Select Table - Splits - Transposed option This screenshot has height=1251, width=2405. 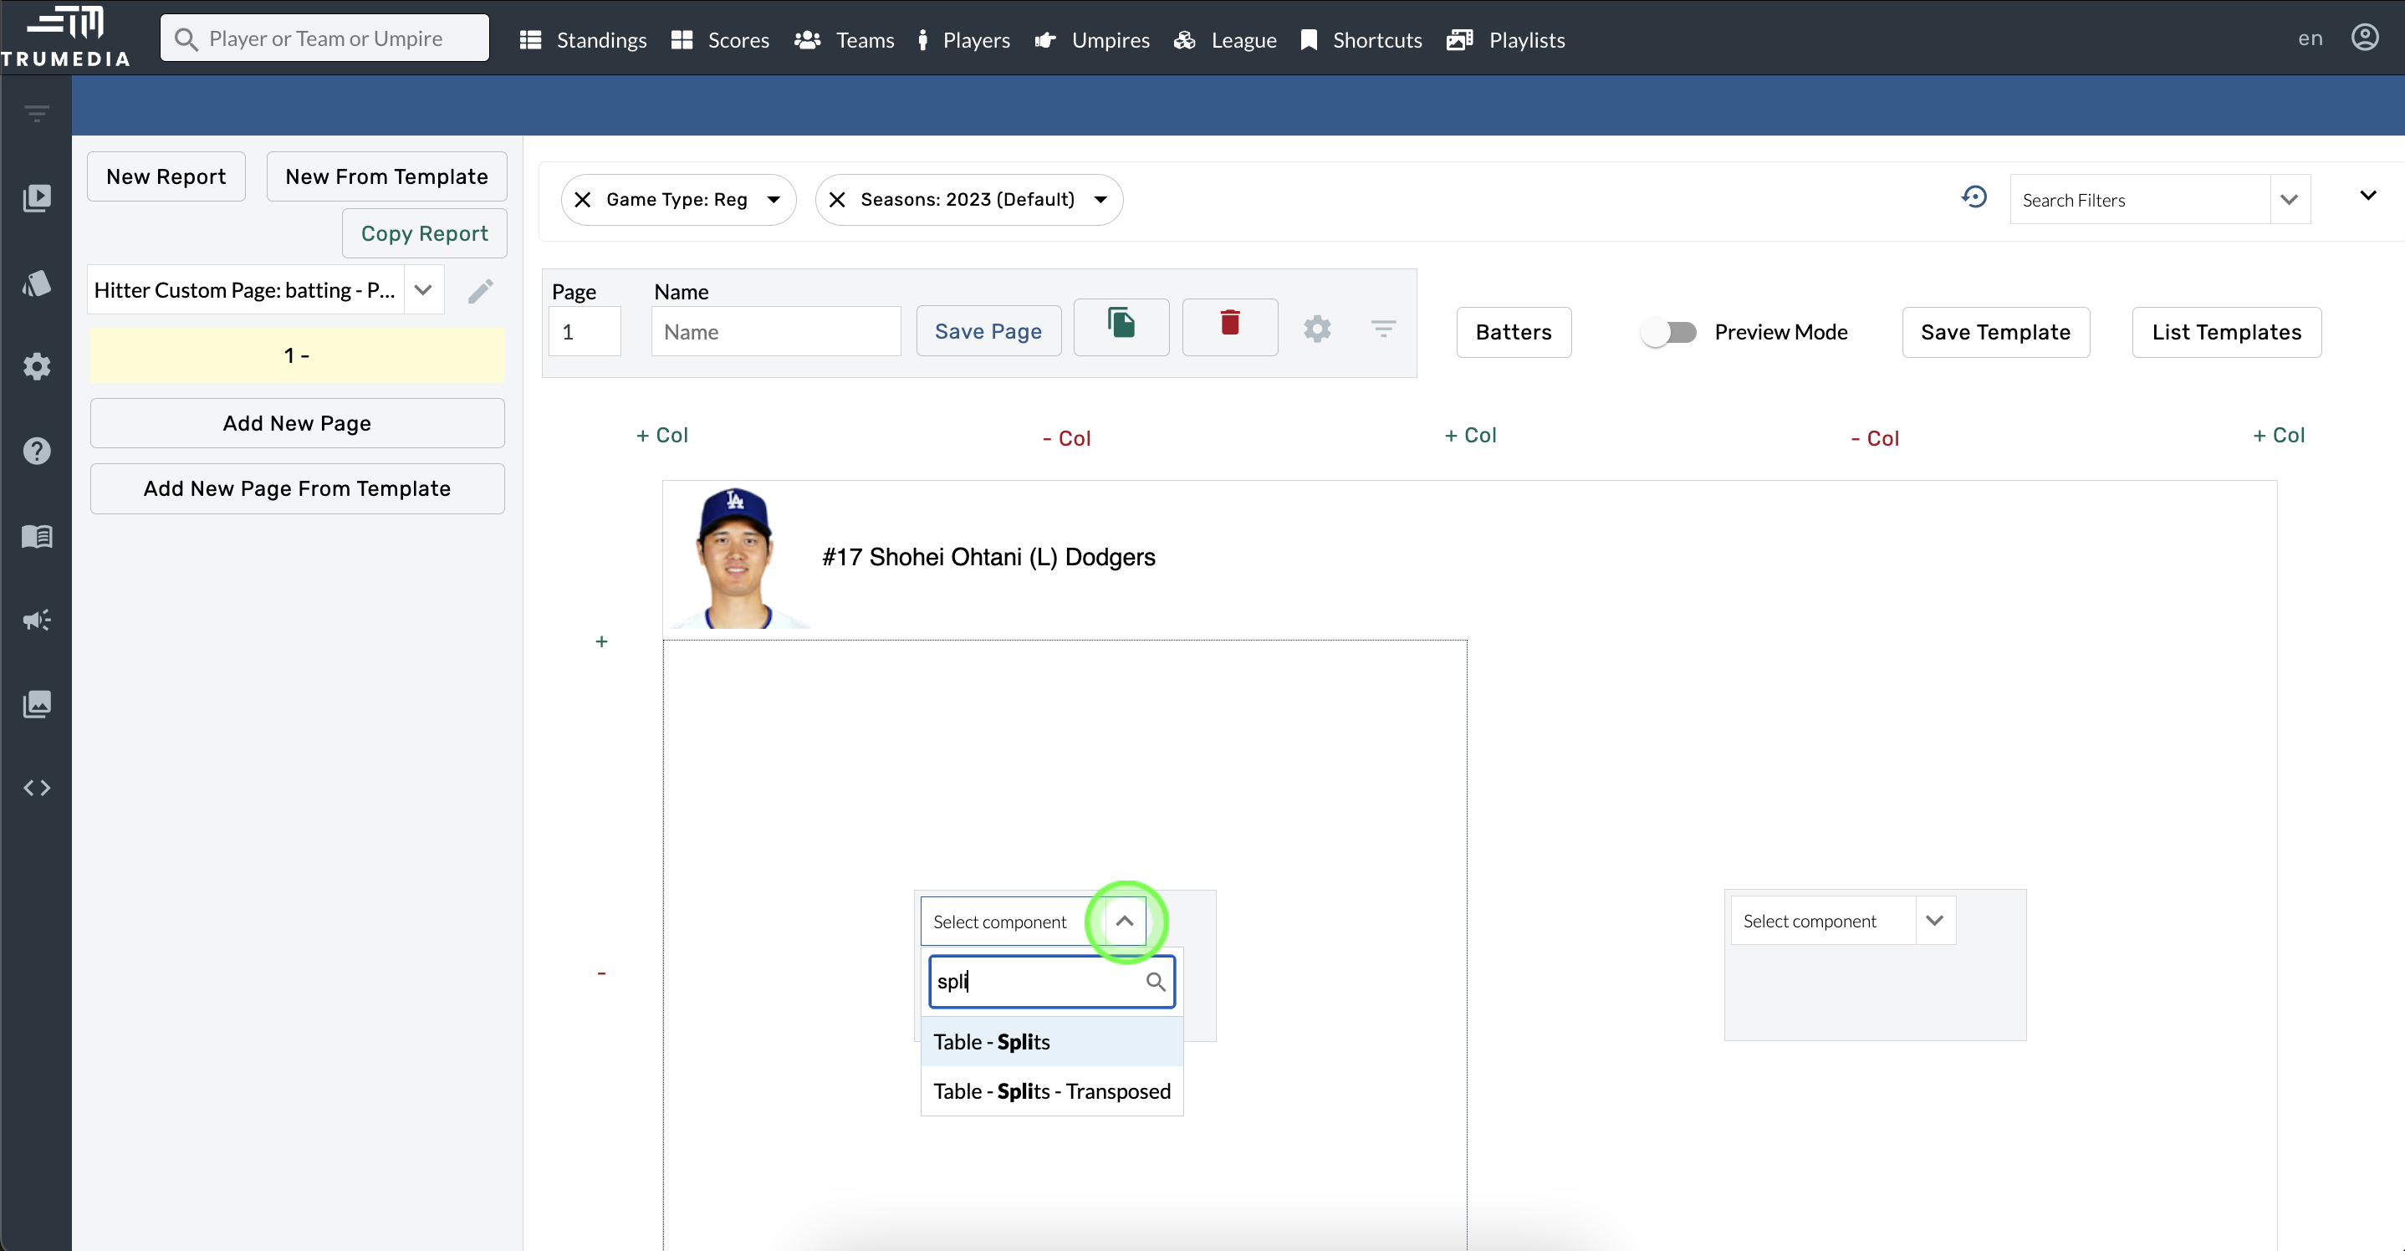[x=1051, y=1091]
